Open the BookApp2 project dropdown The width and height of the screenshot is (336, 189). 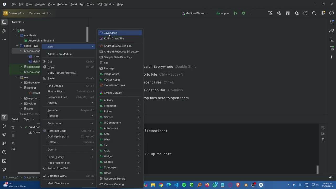click(14, 13)
